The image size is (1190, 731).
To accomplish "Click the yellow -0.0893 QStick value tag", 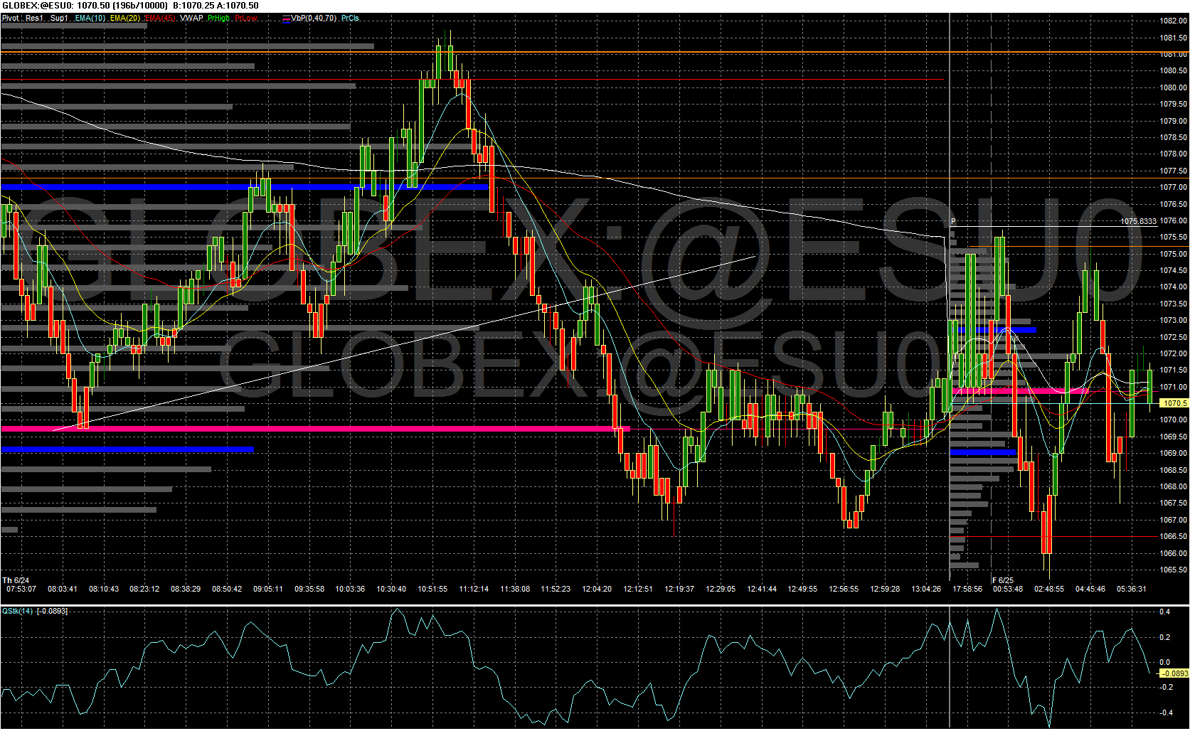I will [1174, 673].
